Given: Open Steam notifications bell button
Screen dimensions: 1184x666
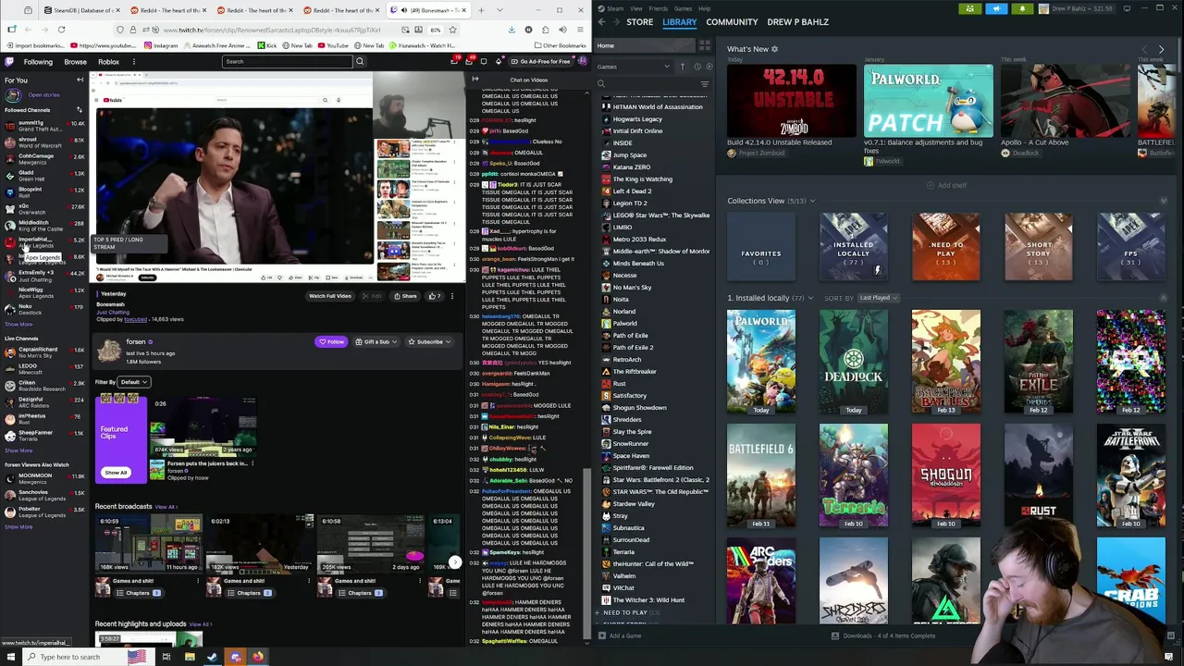Looking at the screenshot, I should coord(1022,8).
